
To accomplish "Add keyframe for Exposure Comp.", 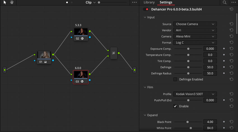I will 224,49.
